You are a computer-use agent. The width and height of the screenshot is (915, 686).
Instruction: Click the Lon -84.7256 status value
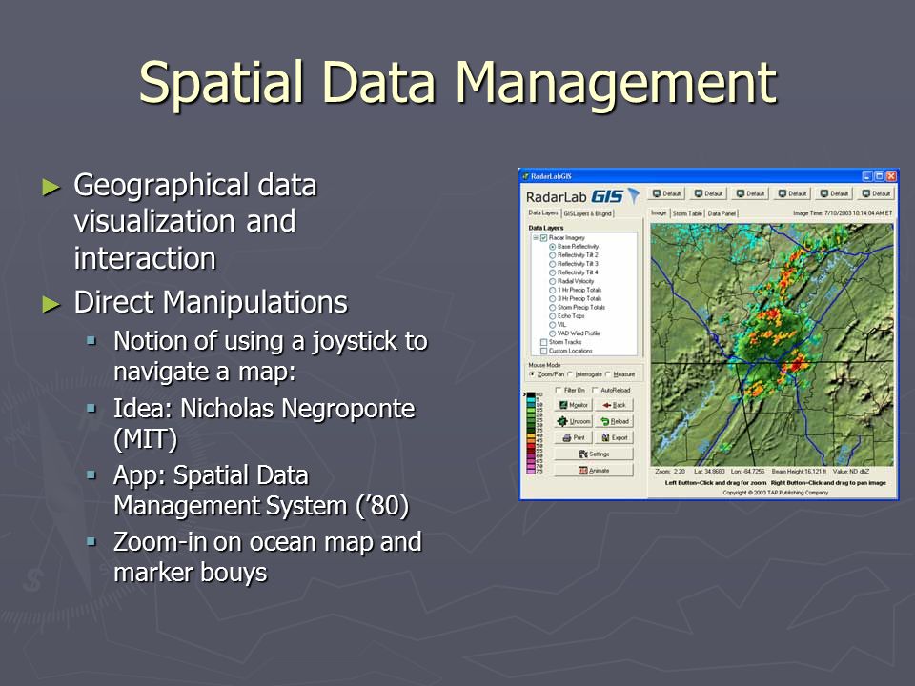tap(747, 472)
